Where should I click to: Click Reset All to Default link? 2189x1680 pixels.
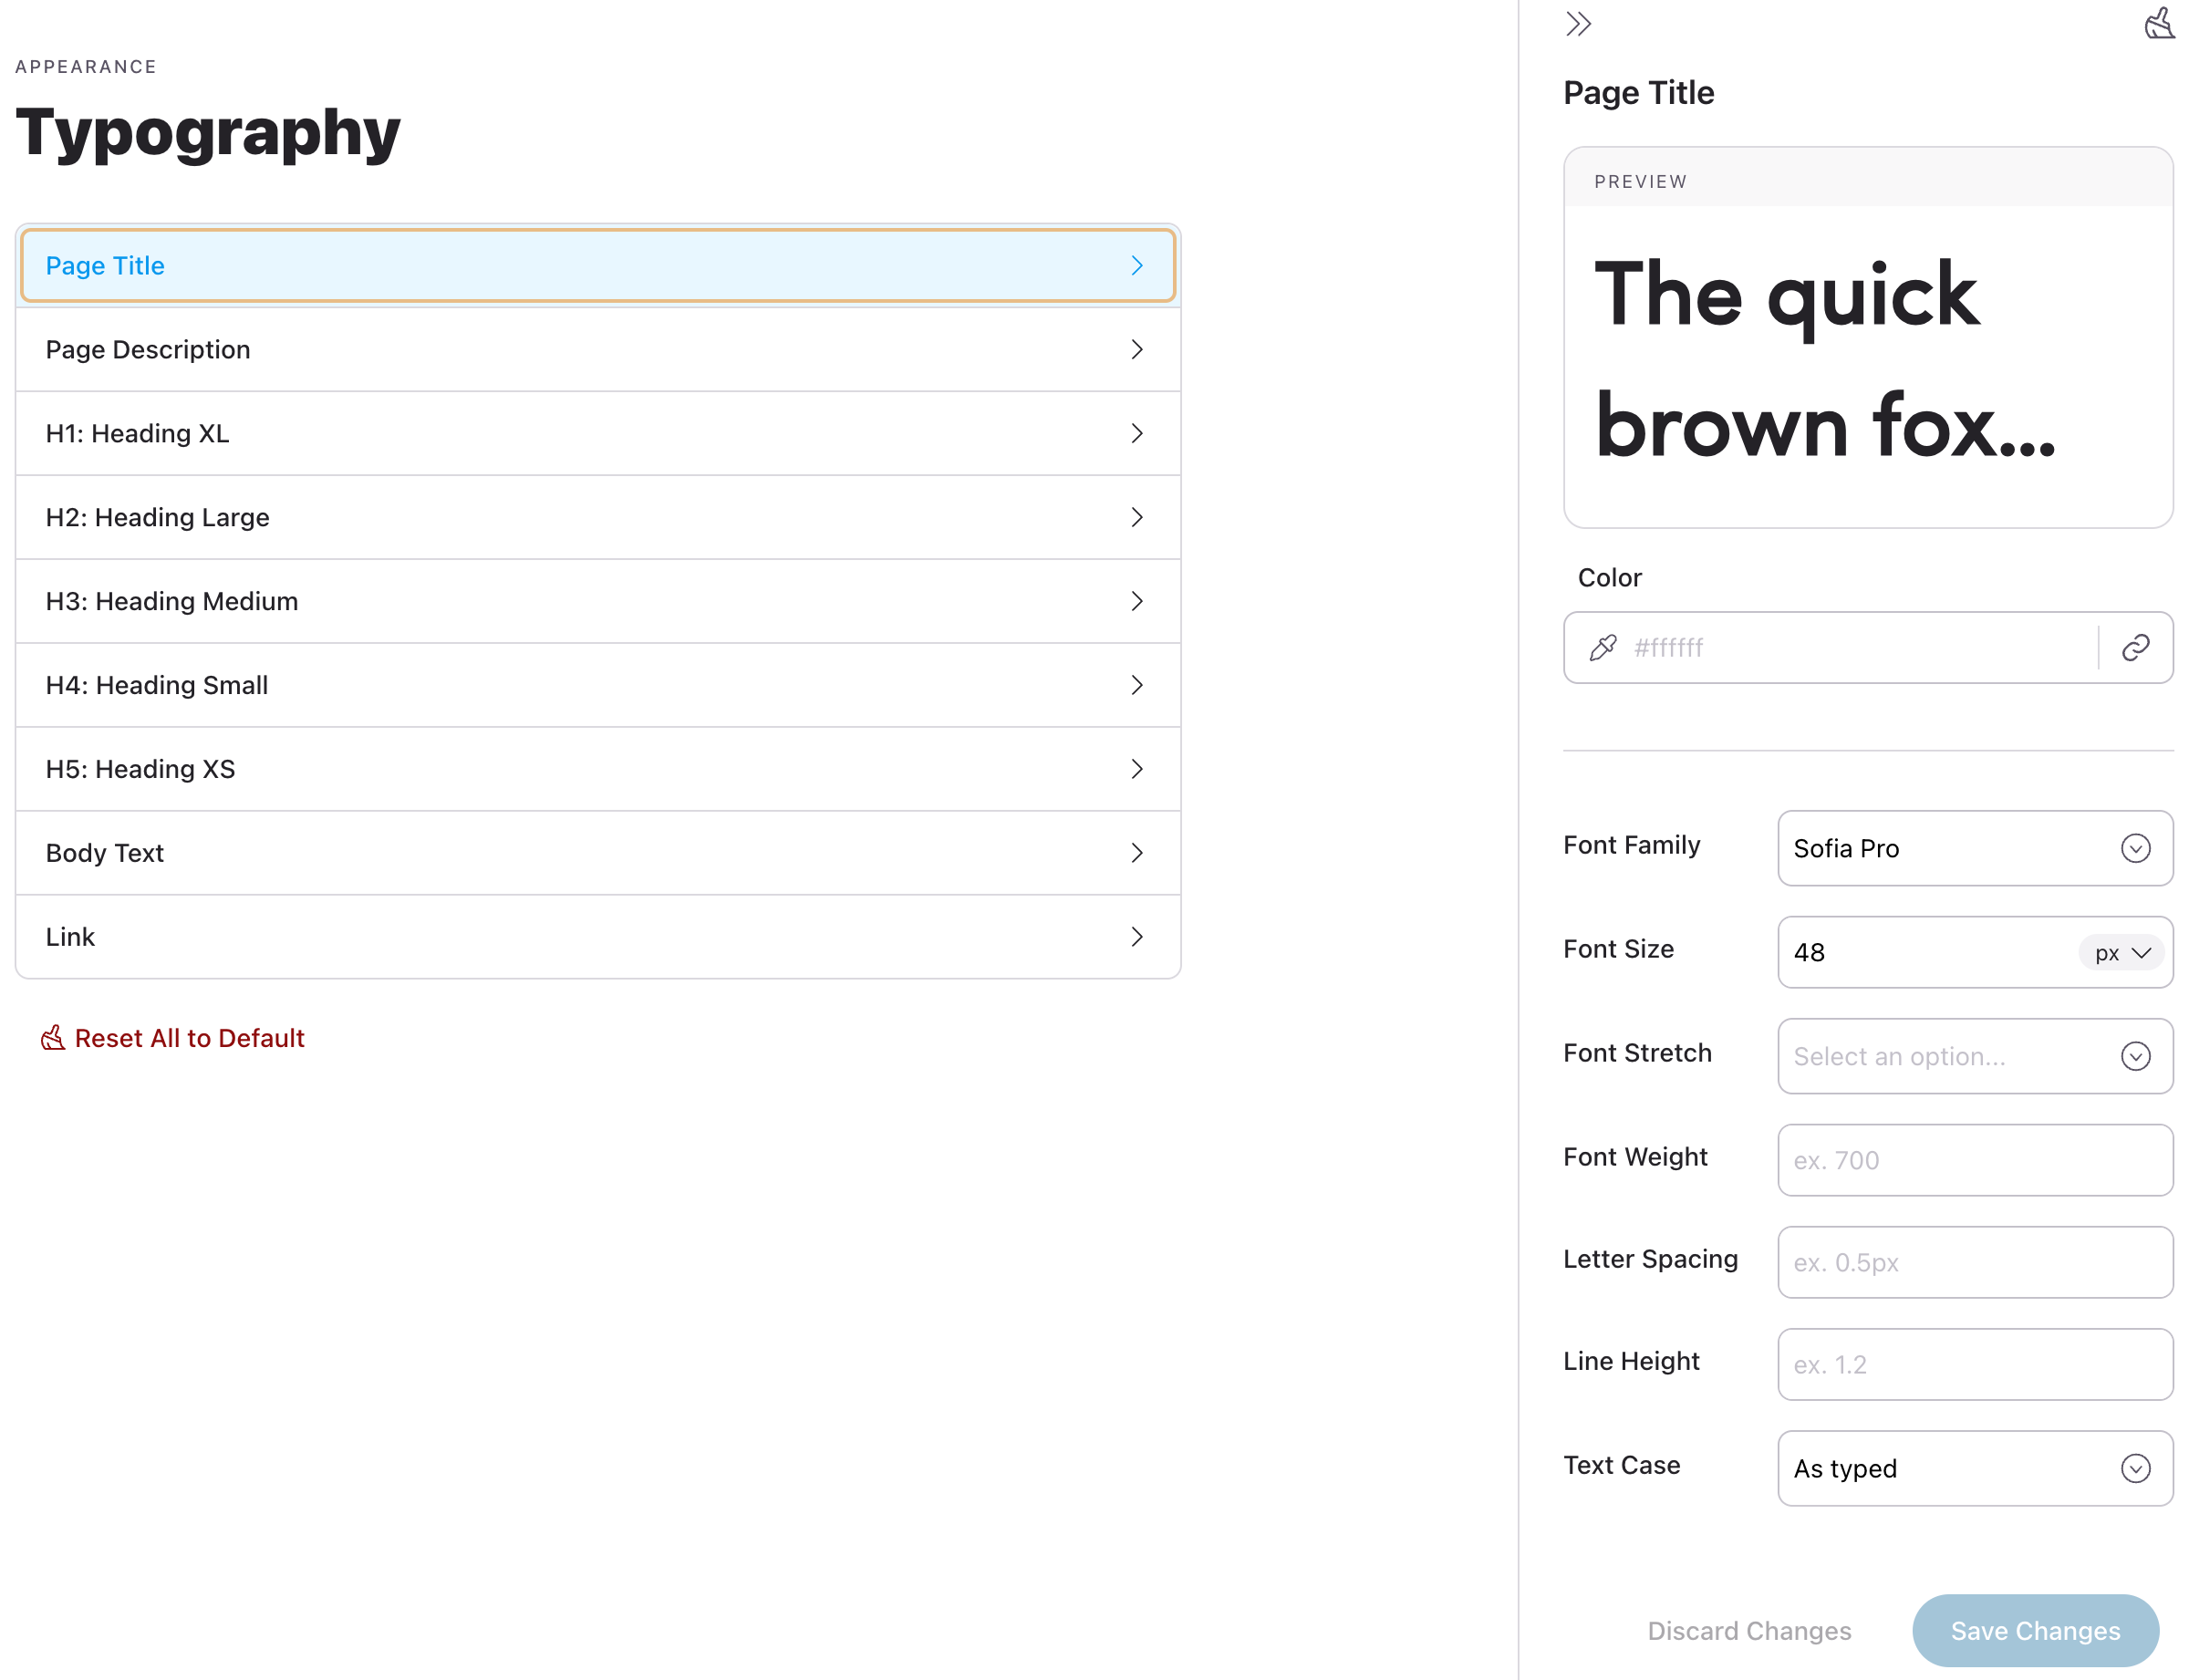click(189, 1038)
